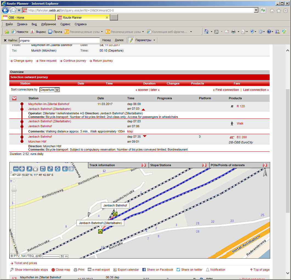Open the Sort connections by Departure dropdown
This screenshot has height=280, width=291.
[x=50, y=90]
